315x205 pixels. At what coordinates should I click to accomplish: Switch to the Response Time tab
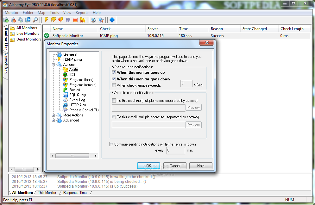tap(75, 193)
